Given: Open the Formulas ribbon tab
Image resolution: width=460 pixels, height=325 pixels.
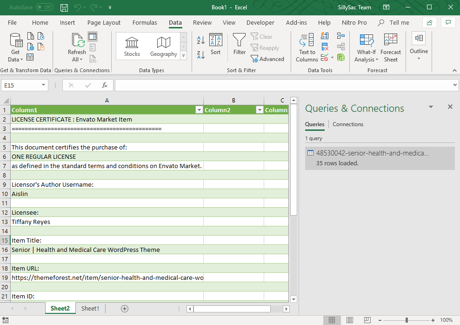Looking at the screenshot, I should 145,22.
